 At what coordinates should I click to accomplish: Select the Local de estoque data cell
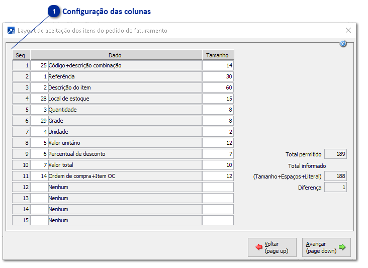pyautogui.click(x=124, y=99)
